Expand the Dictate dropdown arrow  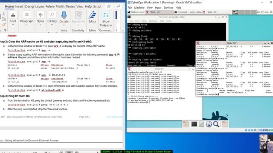click(x=64, y=25)
